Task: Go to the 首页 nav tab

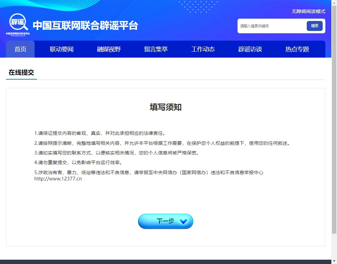Action: coord(20,49)
